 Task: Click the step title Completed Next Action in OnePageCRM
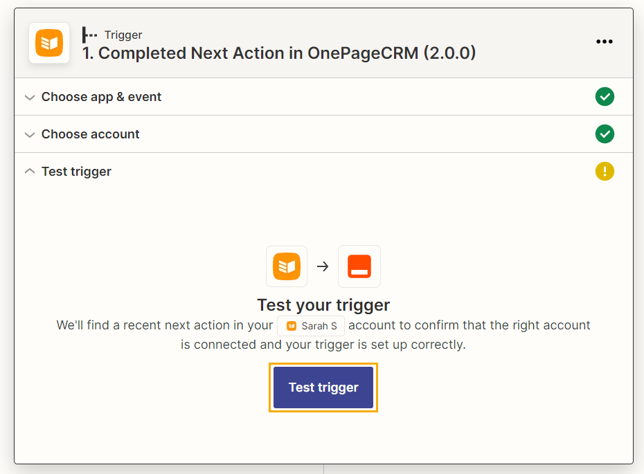point(279,53)
